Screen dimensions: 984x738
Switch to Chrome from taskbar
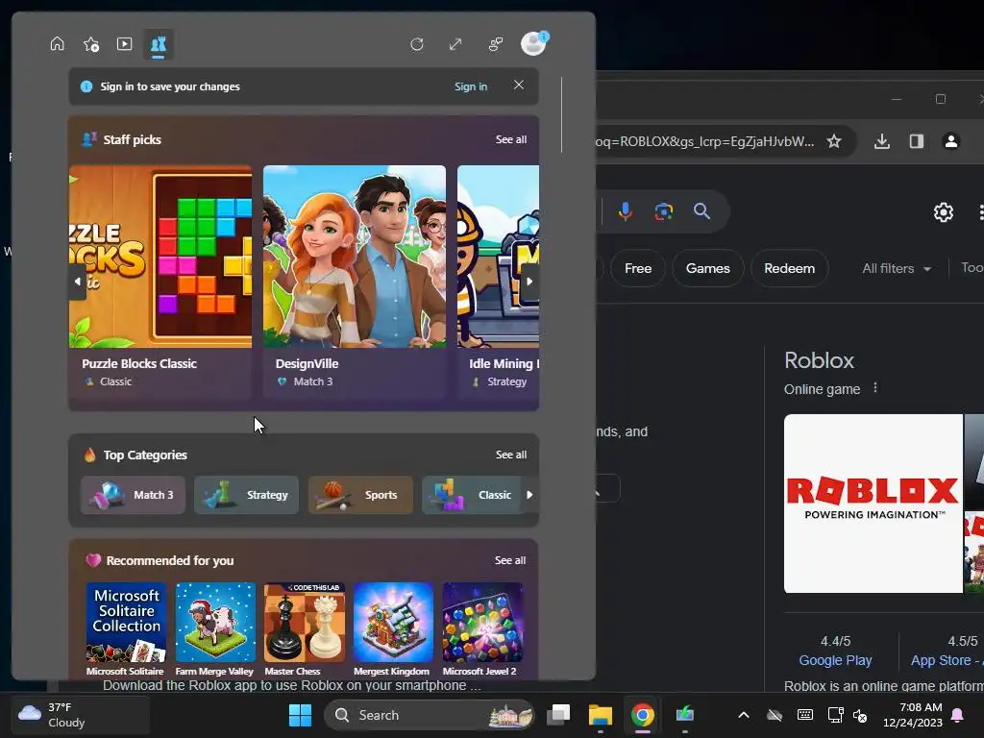(642, 715)
